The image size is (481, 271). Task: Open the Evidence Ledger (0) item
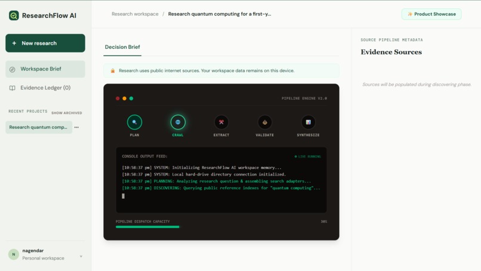(x=45, y=88)
